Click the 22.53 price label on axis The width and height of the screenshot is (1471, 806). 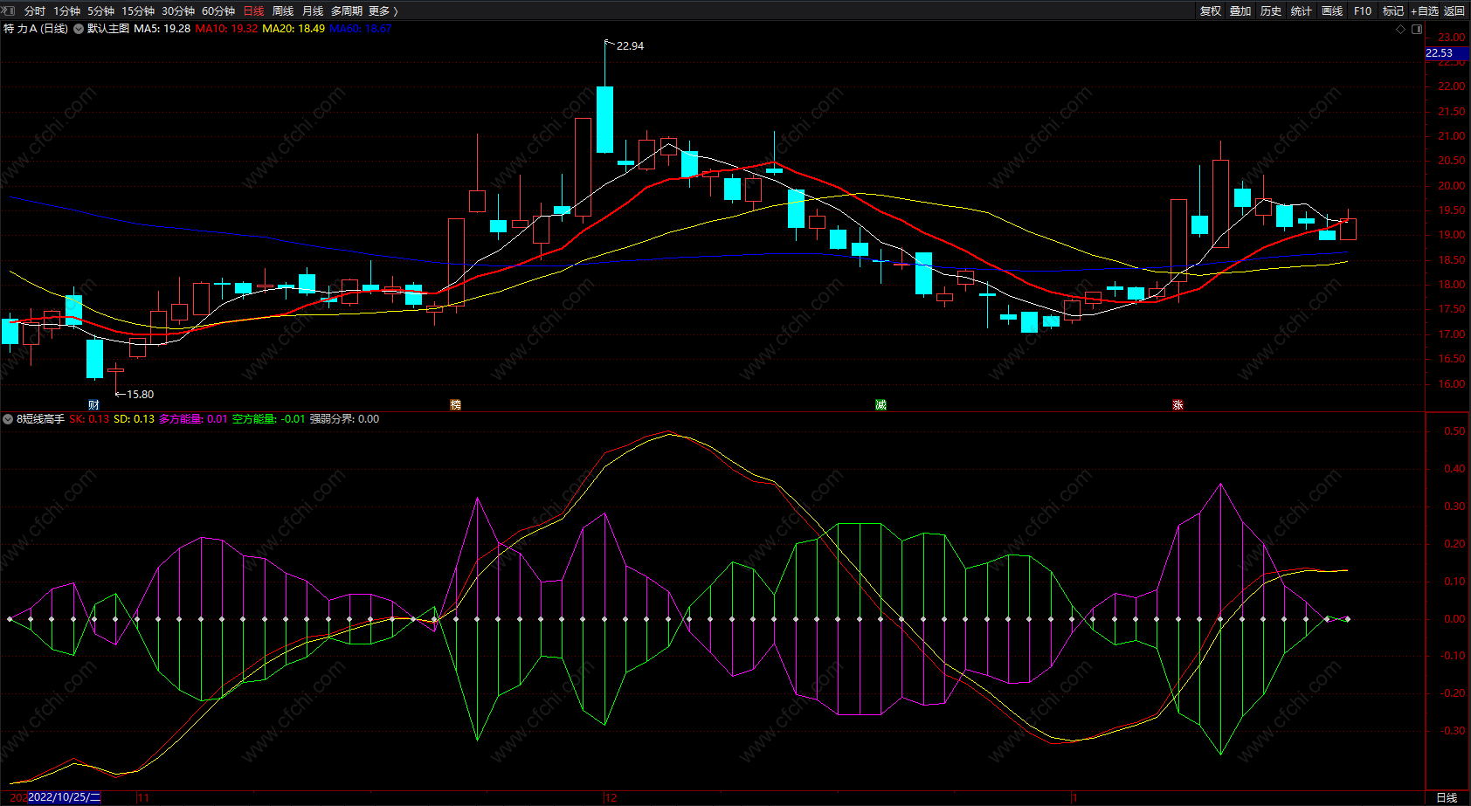tap(1440, 53)
